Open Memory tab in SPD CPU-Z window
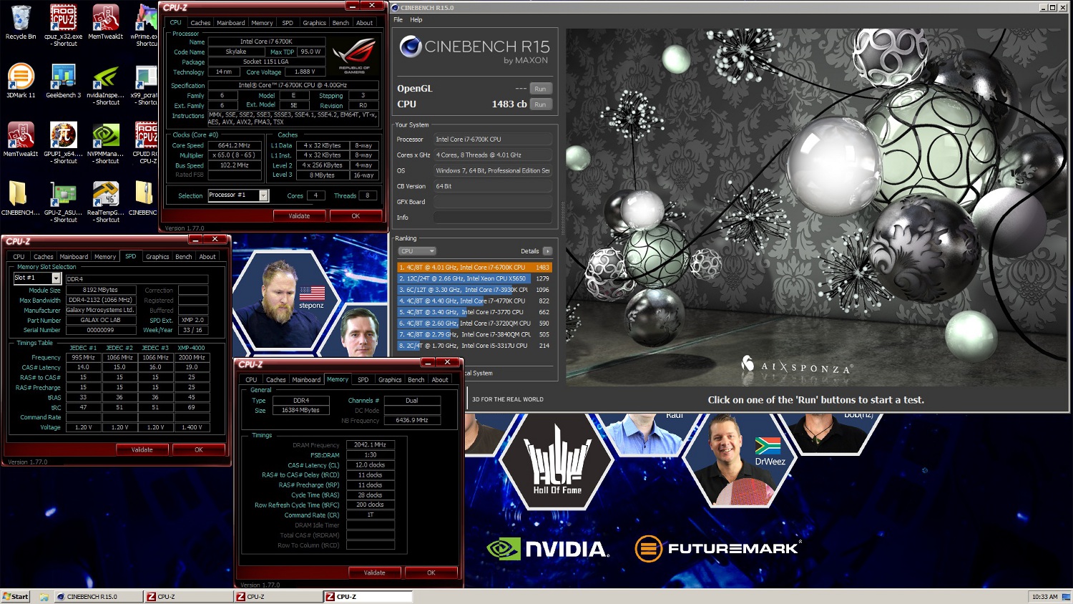Screen dimensions: 1073x604 (105, 257)
